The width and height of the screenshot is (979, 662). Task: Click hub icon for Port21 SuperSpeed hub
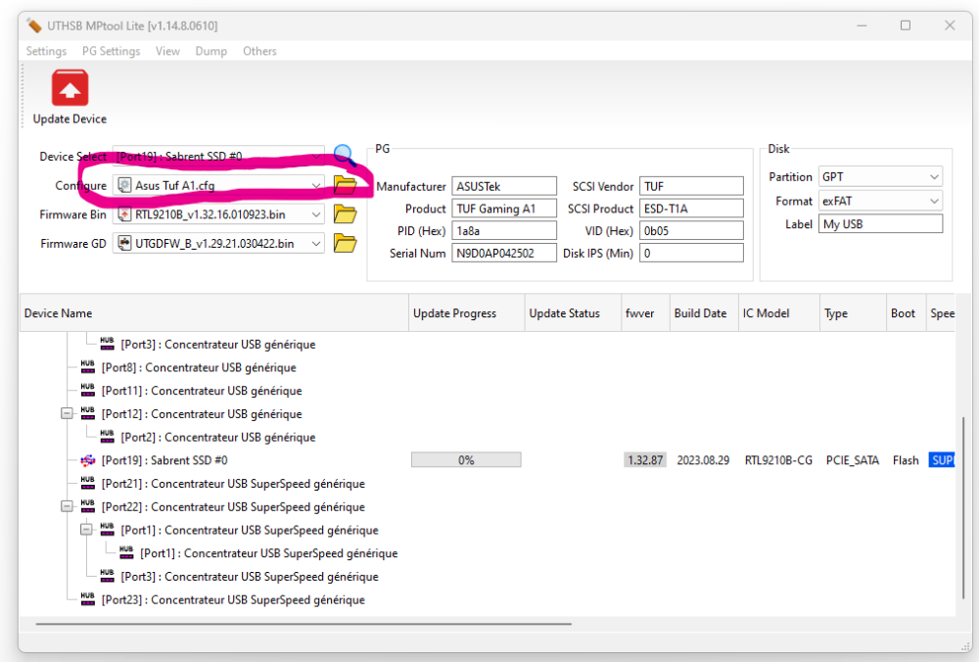coord(88,484)
